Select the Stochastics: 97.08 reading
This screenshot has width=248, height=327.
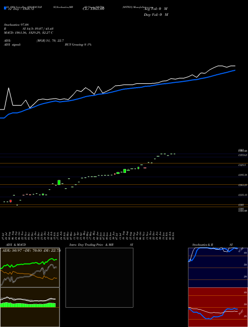(x=16, y=25)
